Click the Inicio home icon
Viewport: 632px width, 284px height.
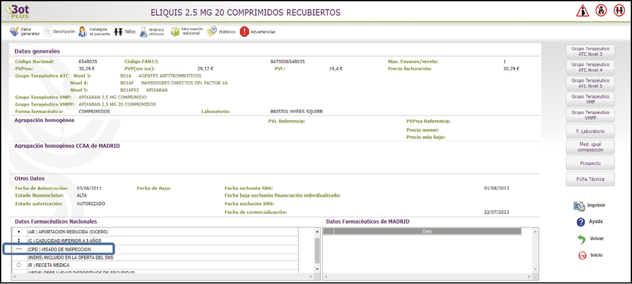[580, 256]
